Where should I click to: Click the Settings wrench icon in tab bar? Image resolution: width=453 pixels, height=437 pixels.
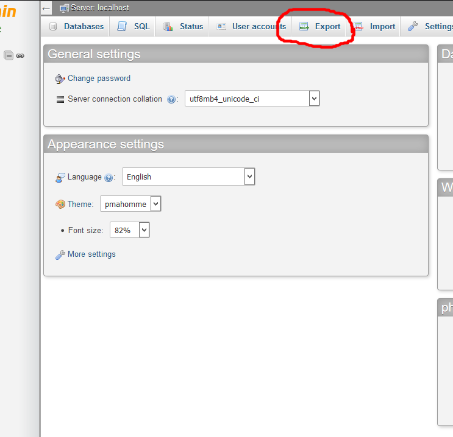coord(413,26)
